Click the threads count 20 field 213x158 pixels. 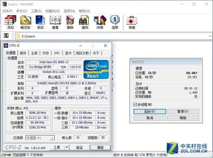(x=103, y=137)
